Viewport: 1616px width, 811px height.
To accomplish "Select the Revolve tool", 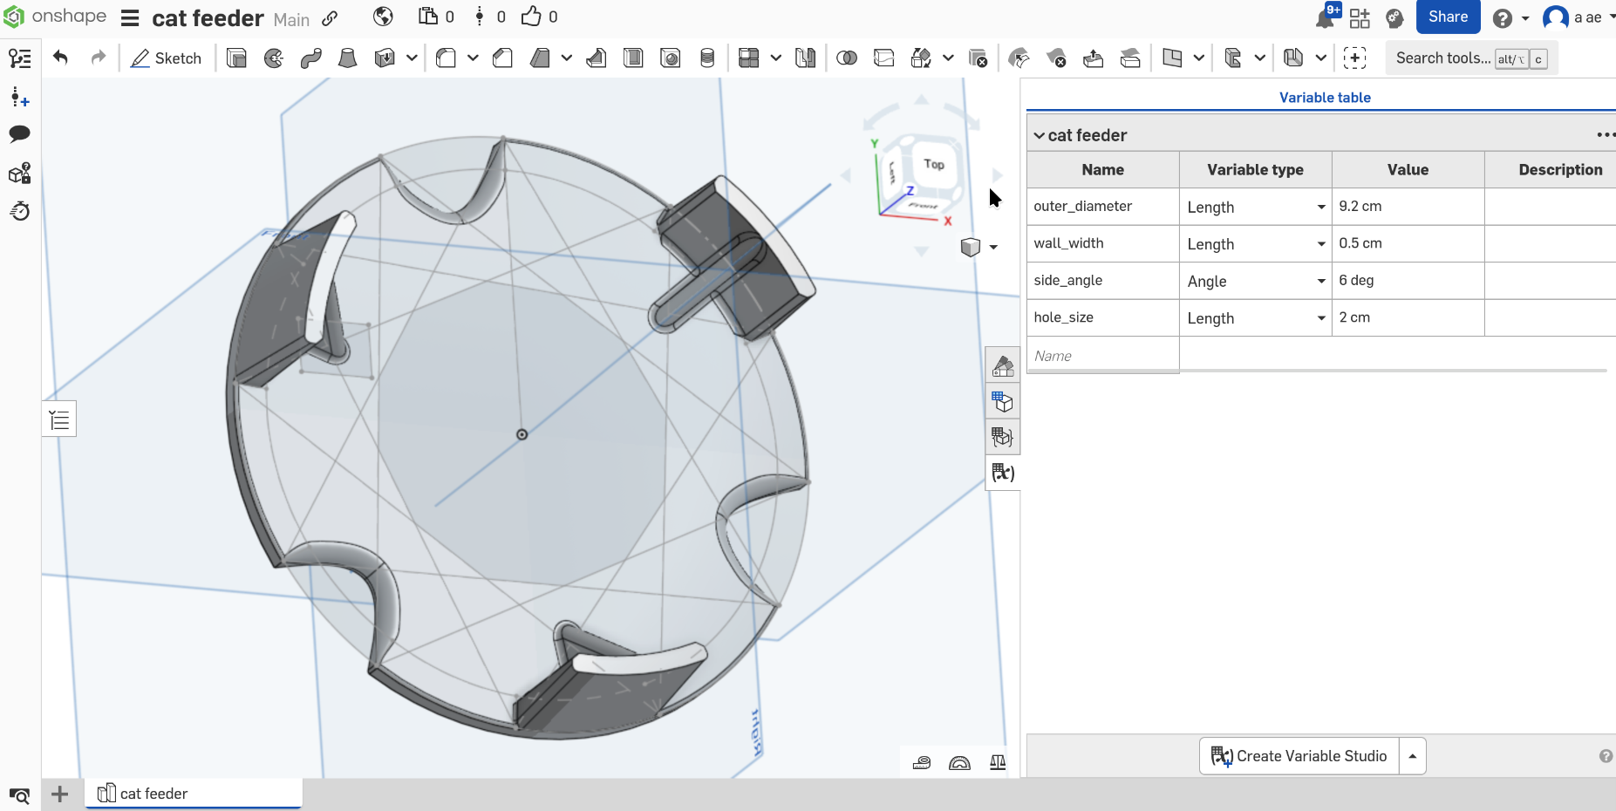I will click(274, 58).
